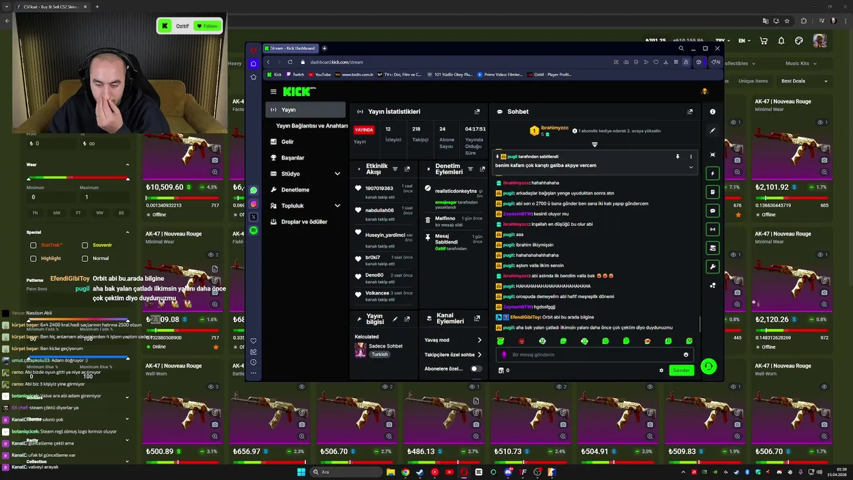Open Gelir in the dashboard sidebar
853x480 pixels.
(x=287, y=142)
